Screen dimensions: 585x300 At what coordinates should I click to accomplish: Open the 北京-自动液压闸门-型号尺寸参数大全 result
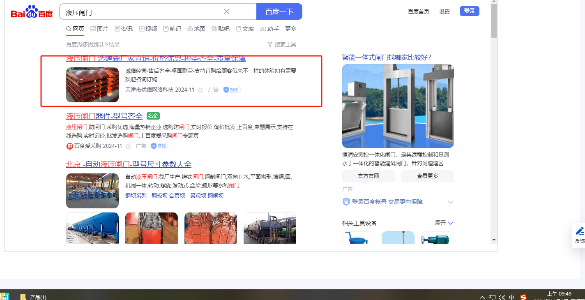click(129, 164)
